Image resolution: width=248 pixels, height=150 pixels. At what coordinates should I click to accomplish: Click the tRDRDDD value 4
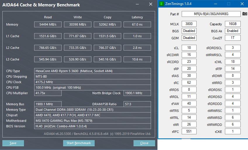[233, 103]
